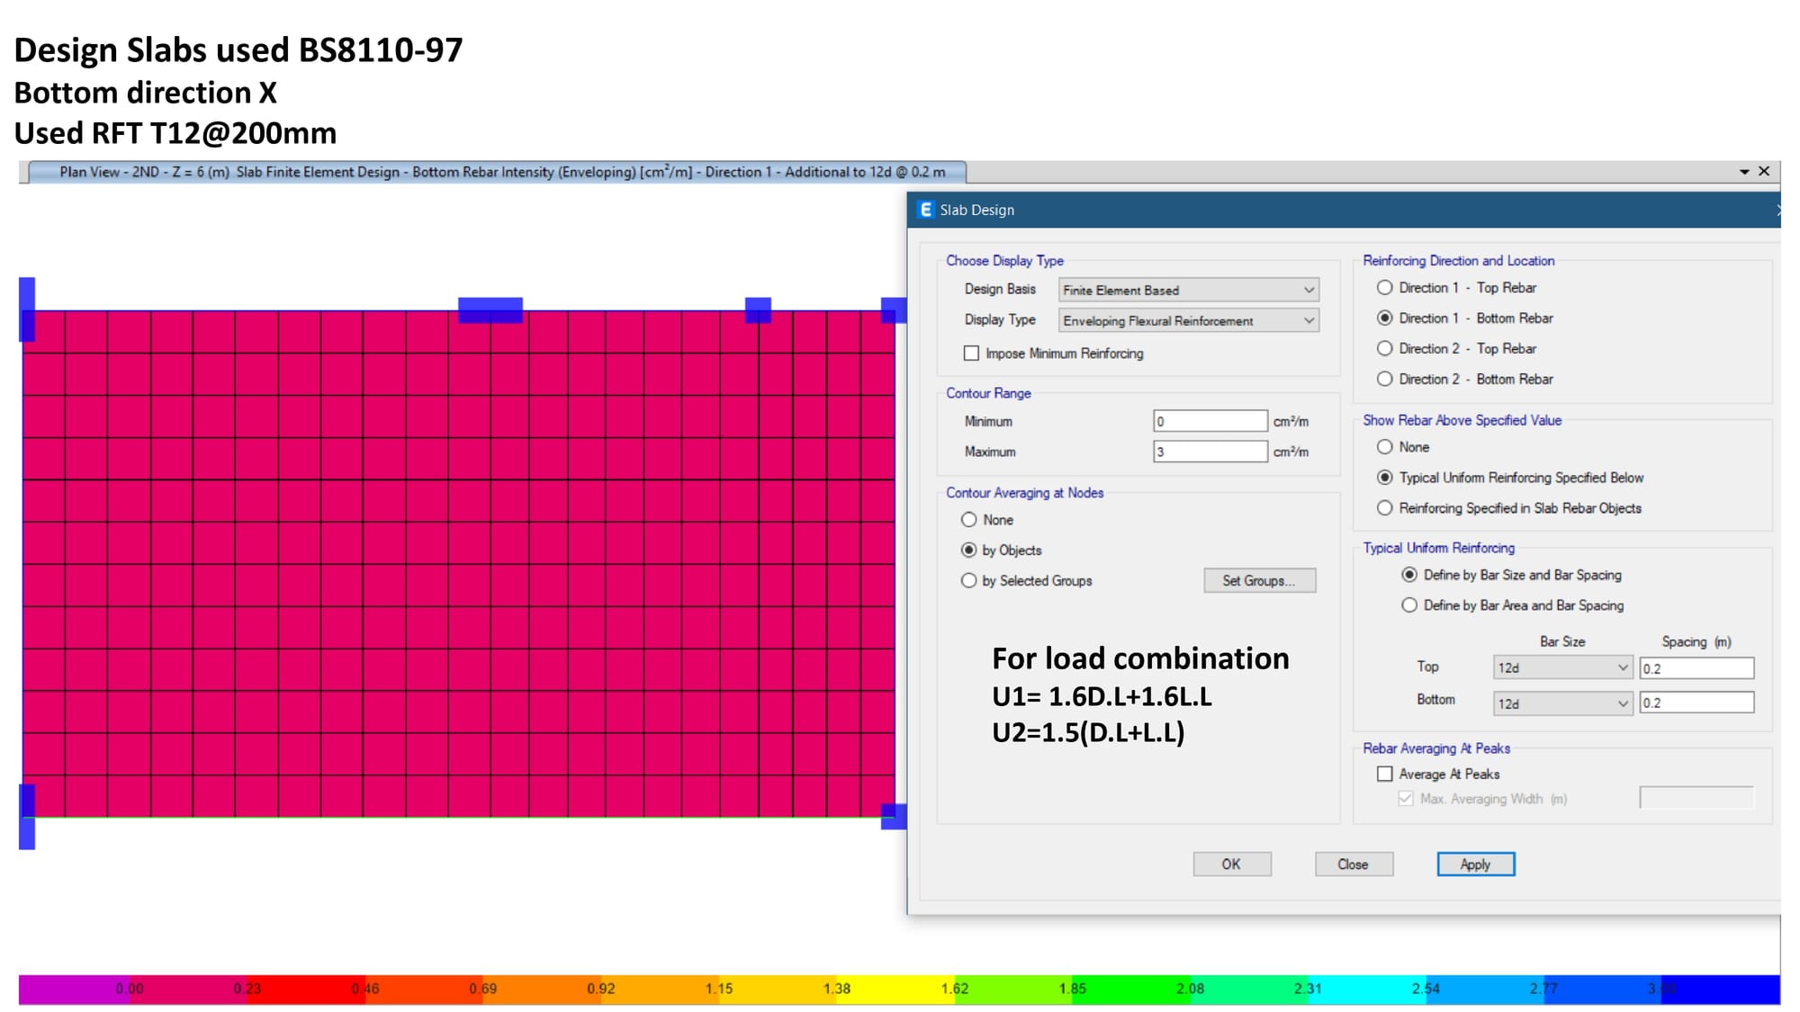Image resolution: width=1800 pixels, height=1012 pixels.
Task: Click the plan view dropdown arrow icon
Action: tap(1744, 172)
